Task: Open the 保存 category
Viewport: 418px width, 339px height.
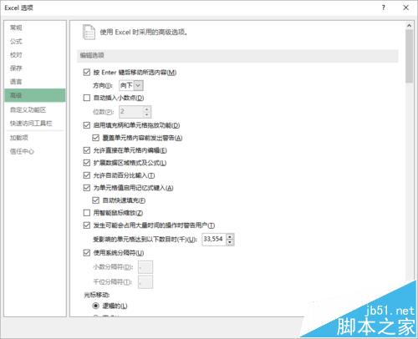Action: (16, 68)
